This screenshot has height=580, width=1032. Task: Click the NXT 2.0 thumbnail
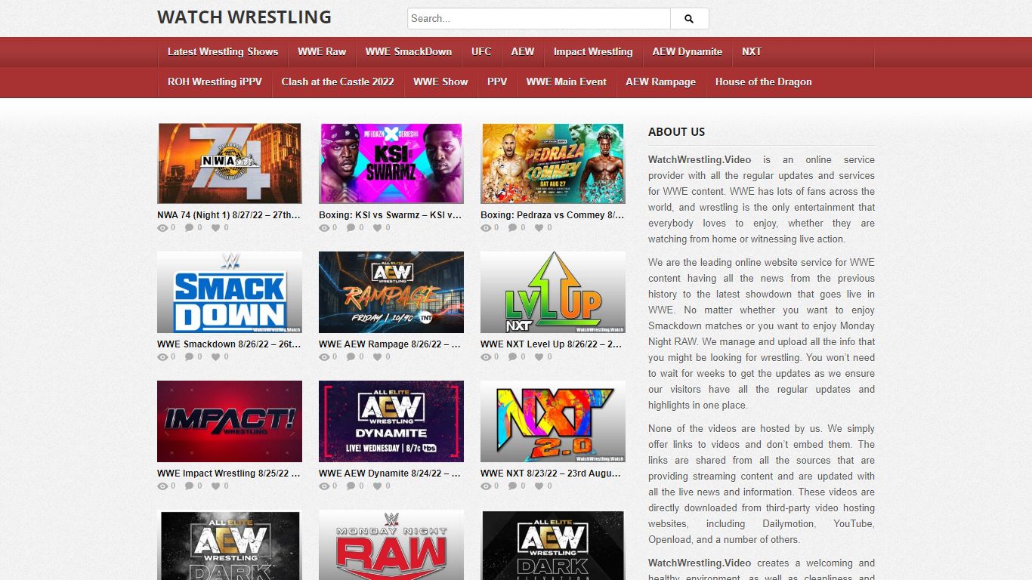[553, 421]
